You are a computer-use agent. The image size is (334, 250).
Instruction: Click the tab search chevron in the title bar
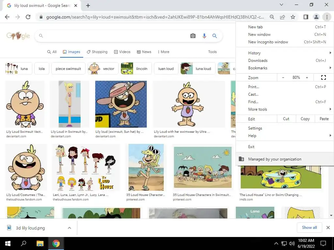point(281,5)
